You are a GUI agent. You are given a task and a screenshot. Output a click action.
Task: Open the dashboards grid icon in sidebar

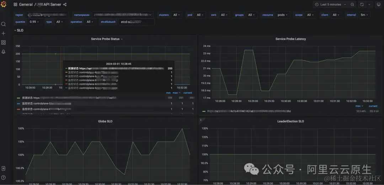click(x=4, y=43)
